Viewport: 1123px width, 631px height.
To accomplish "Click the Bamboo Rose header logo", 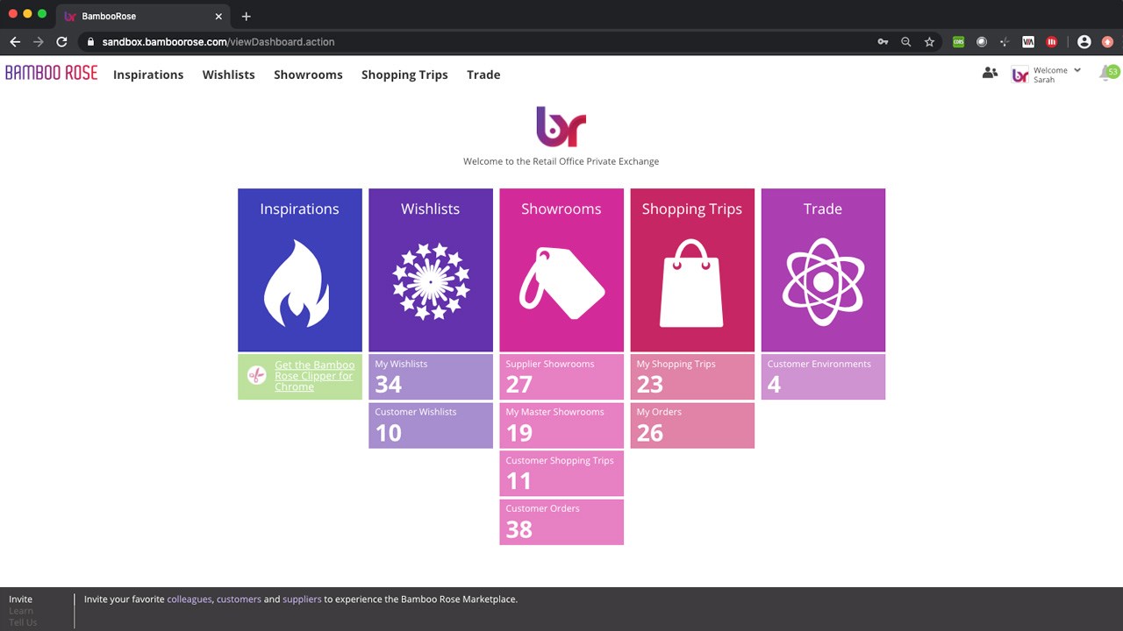I will point(51,74).
